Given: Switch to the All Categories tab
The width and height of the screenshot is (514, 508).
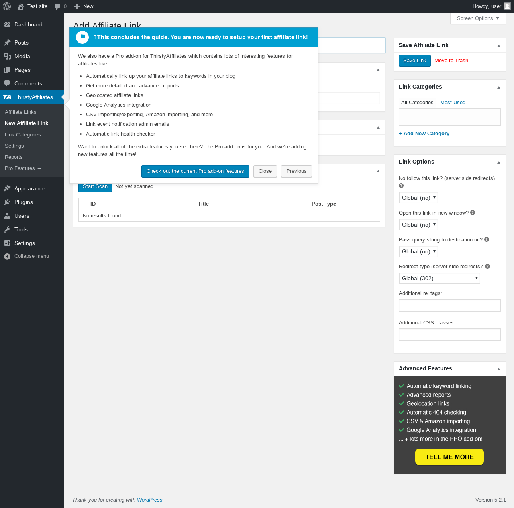Looking at the screenshot, I should (417, 103).
